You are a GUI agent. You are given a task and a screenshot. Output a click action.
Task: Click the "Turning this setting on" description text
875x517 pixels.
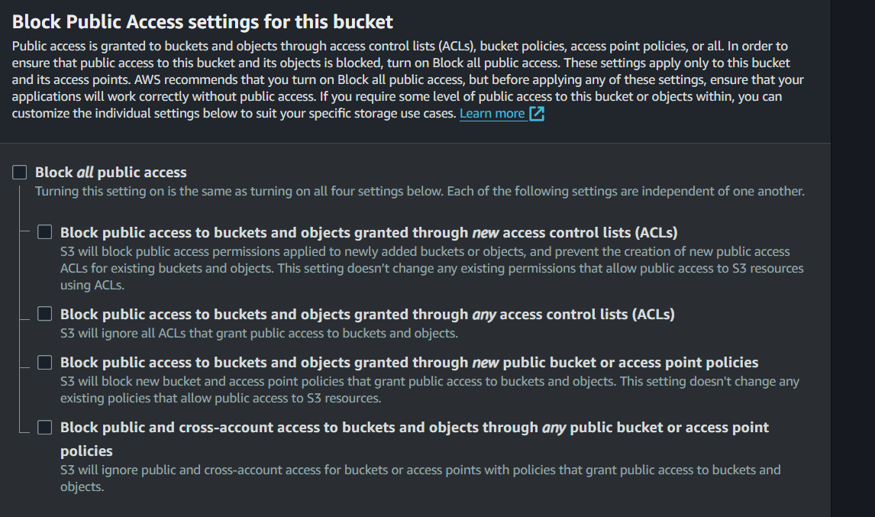pos(419,191)
